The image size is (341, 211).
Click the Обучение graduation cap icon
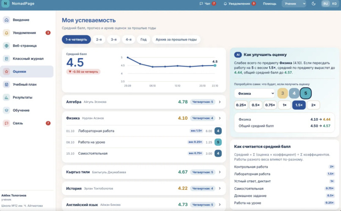point(6,111)
